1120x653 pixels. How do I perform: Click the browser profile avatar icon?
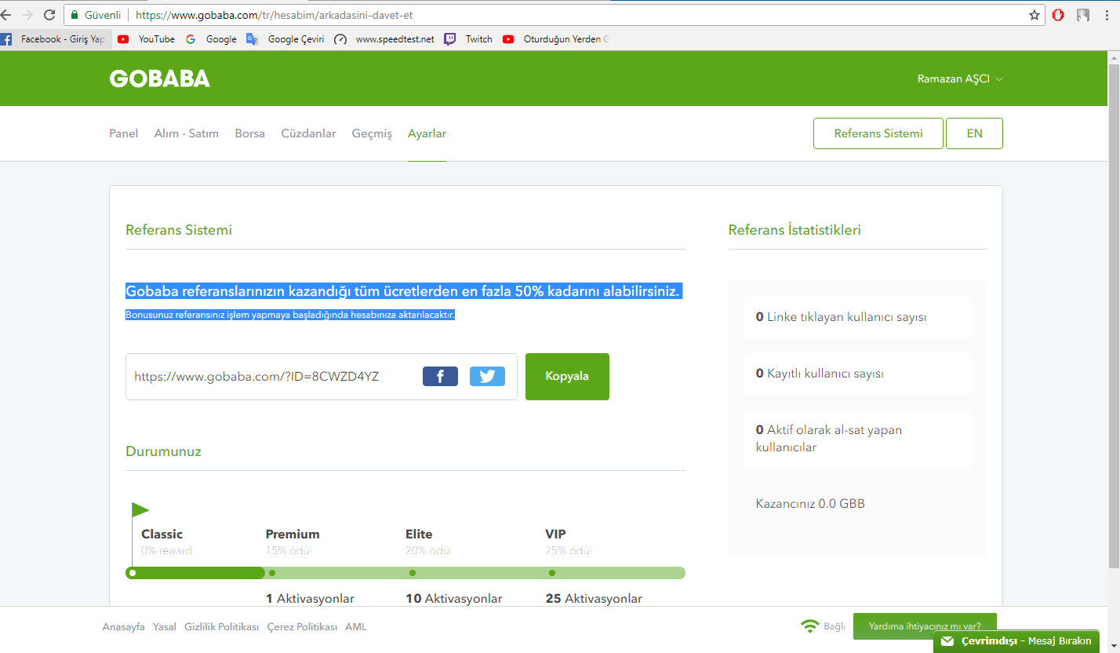point(1083,15)
